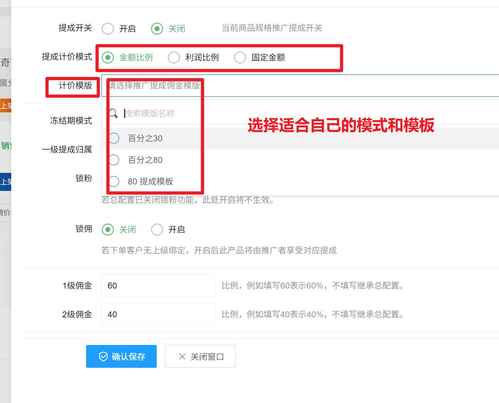Click the X icon on 关闭窗口
This screenshot has height=403, width=499.
pyautogui.click(x=182, y=357)
